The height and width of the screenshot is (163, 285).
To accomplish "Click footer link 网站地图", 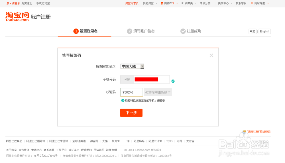I will 99,150.
